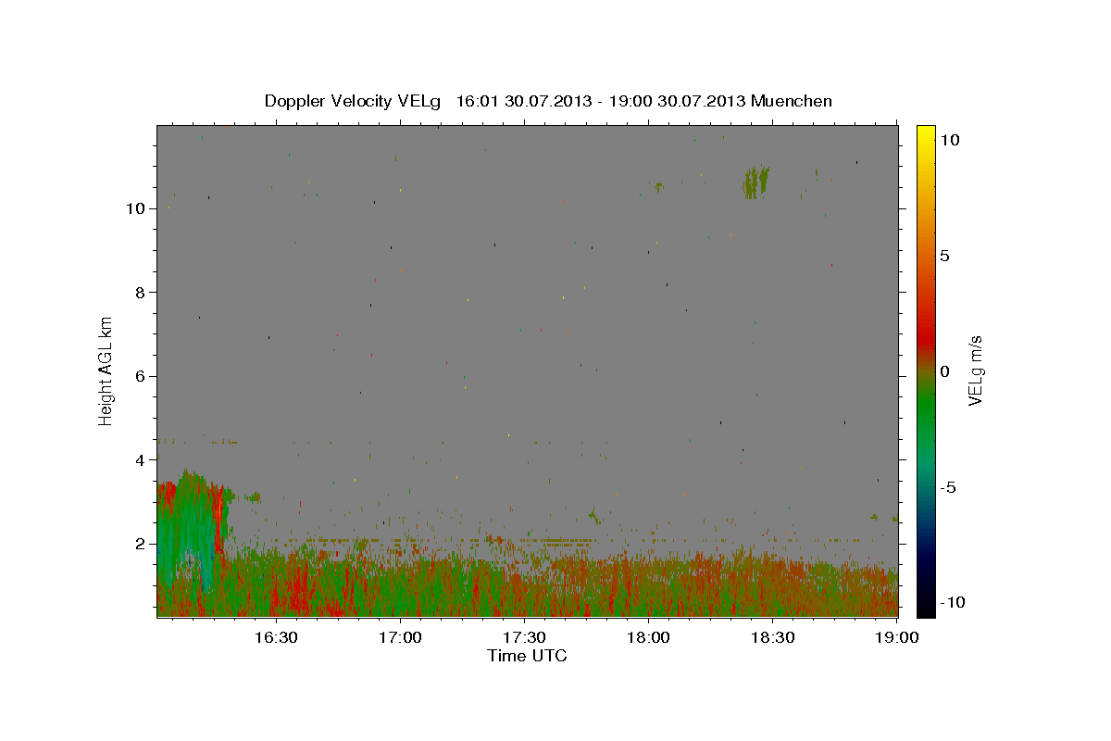
Task: Click the colorbar tick label 0
Action: point(944,371)
